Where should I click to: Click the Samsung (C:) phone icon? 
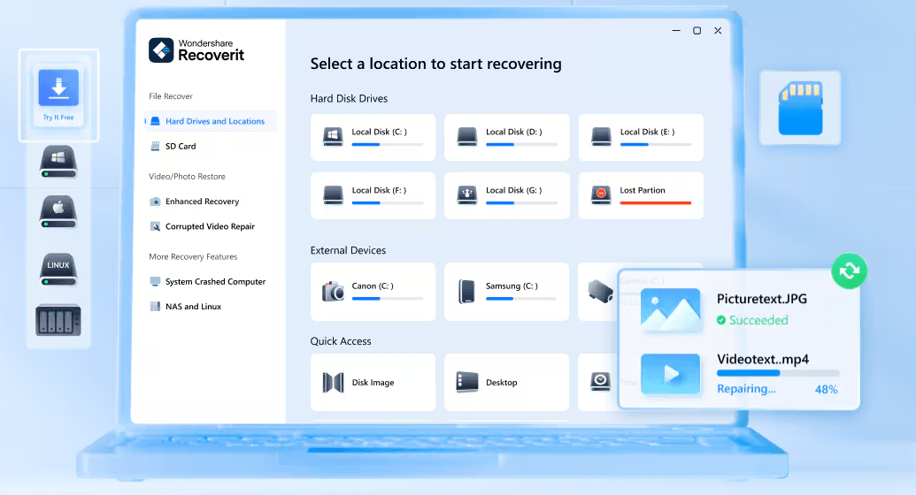(466, 292)
